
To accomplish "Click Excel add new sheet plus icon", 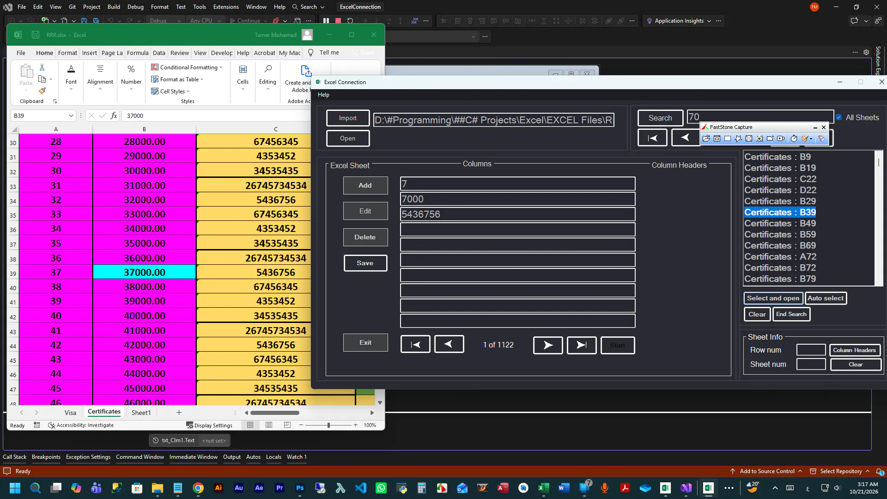I will 179,413.
